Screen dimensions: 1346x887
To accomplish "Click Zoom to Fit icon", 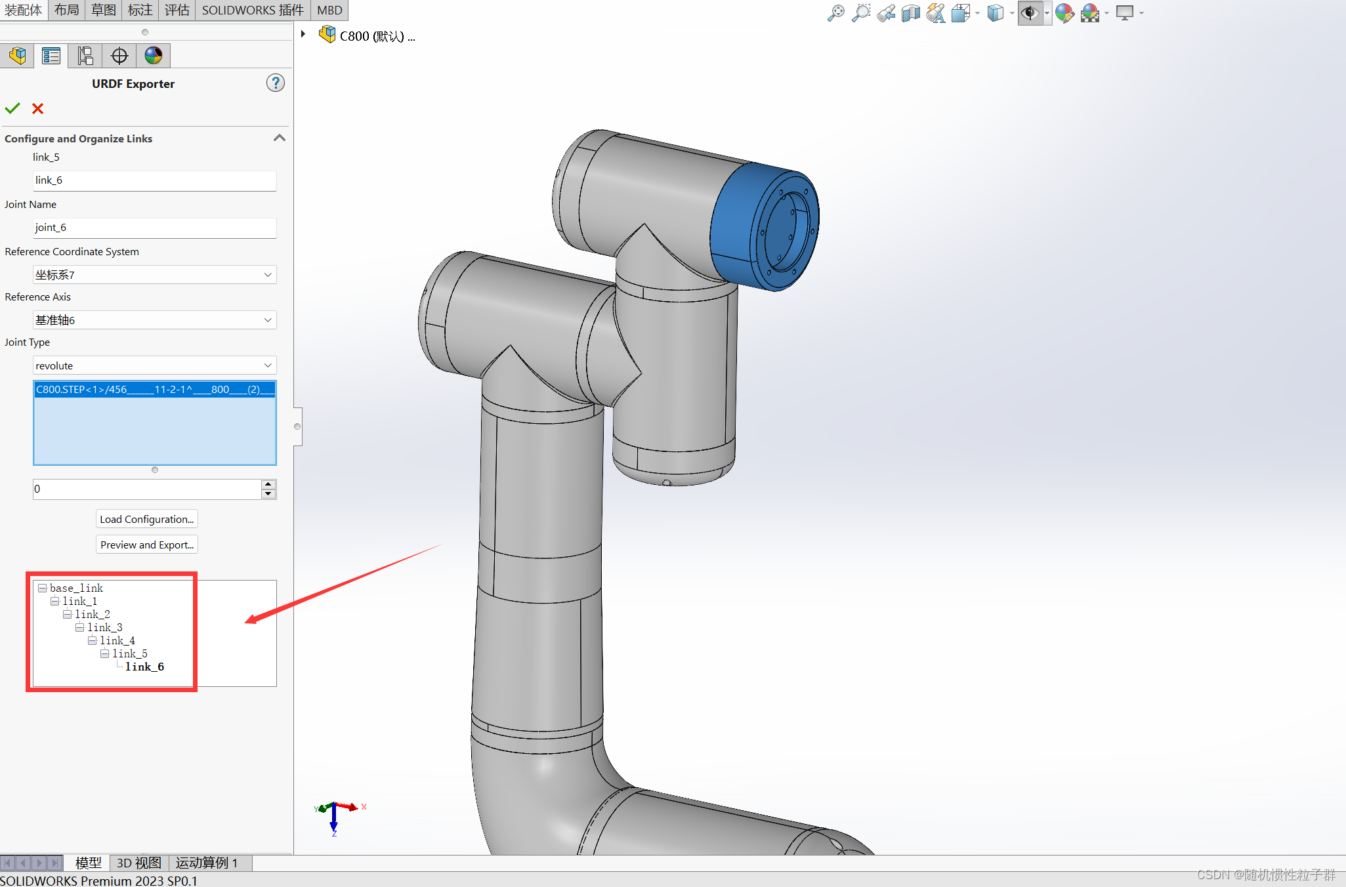I will (x=835, y=13).
